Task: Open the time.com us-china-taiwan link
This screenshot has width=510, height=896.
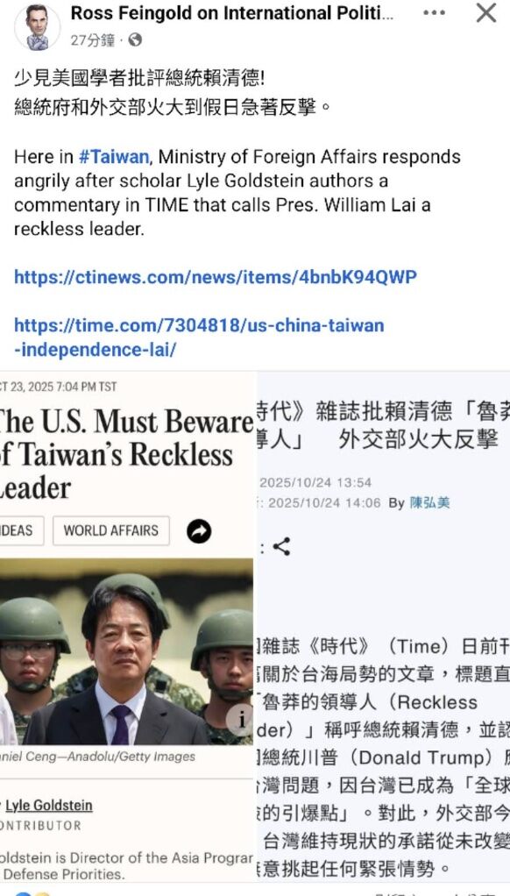Action: click(199, 338)
